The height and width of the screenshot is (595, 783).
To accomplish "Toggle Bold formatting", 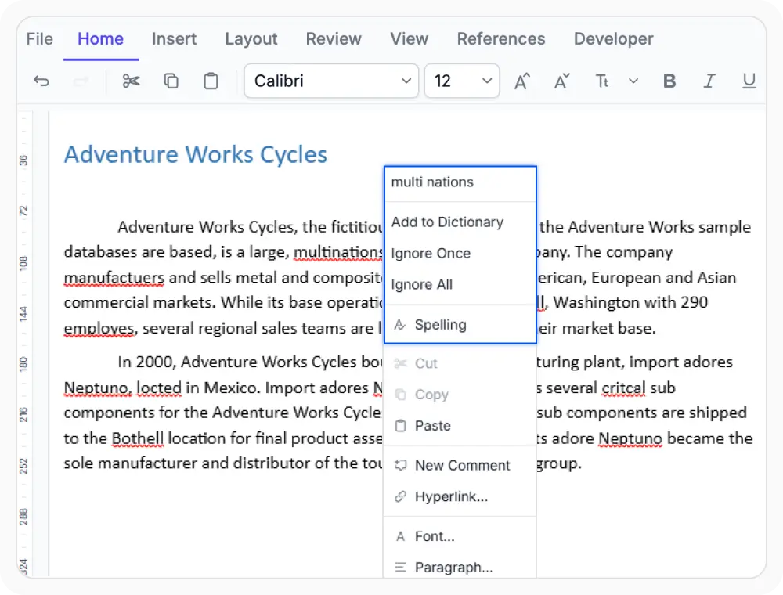I will 669,81.
